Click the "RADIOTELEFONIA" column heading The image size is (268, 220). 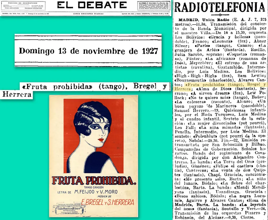[x=220, y=8]
